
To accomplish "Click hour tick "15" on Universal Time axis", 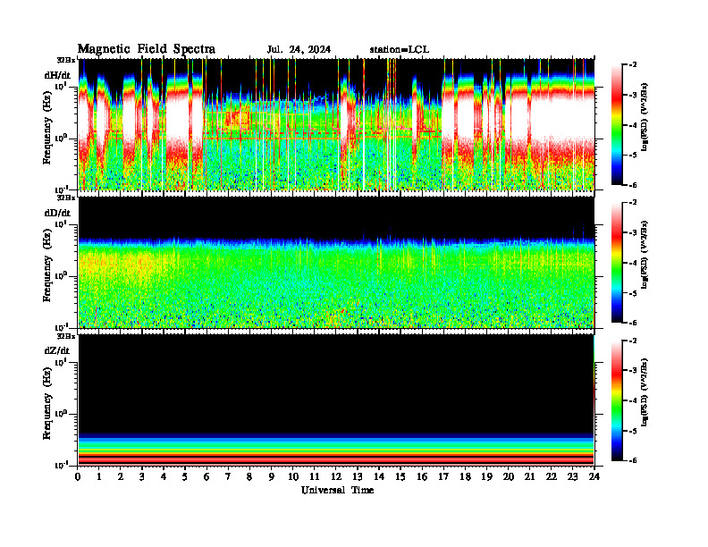I will pos(400,476).
